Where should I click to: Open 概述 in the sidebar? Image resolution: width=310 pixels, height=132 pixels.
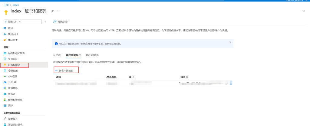tap(11, 28)
